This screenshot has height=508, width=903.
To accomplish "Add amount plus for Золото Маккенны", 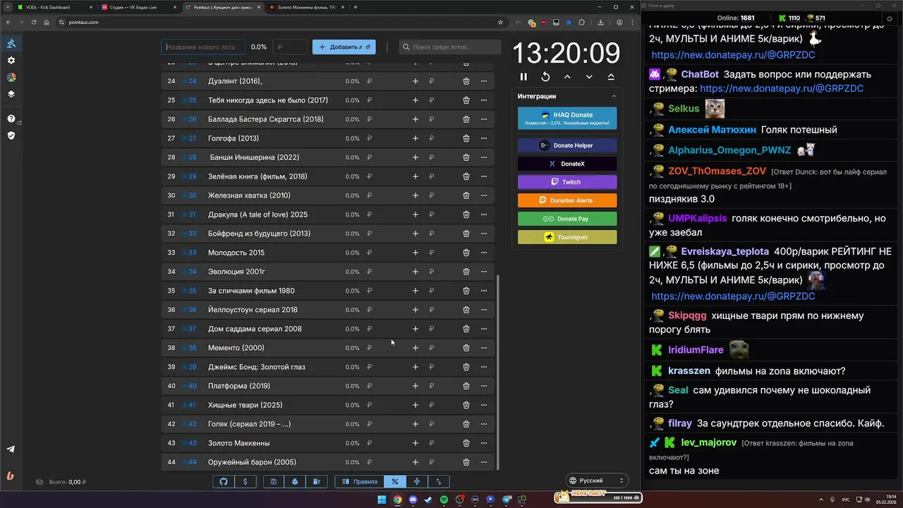I will pos(416,443).
